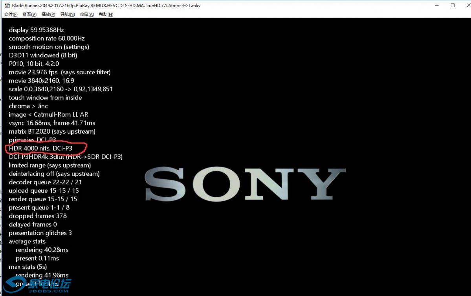This screenshot has height=296, width=471.
Task: Maximize the player window
Action: pos(453,6)
